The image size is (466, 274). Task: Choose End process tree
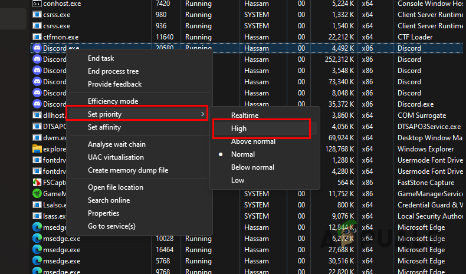[x=113, y=71]
